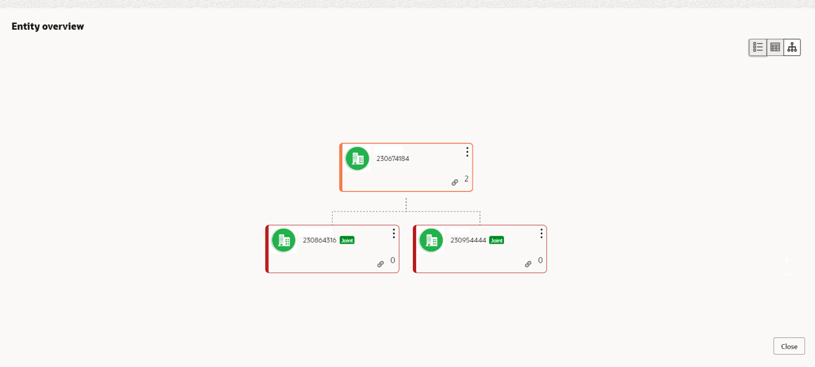815x367 pixels.
Task: Click the building icon on entity 230674184
Action: [x=357, y=158]
